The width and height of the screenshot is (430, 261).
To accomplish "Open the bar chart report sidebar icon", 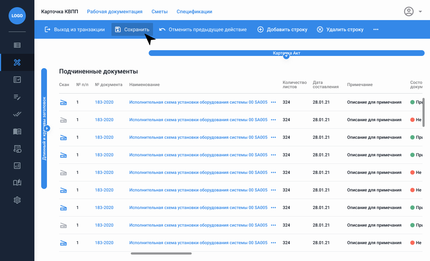I will tap(17, 166).
